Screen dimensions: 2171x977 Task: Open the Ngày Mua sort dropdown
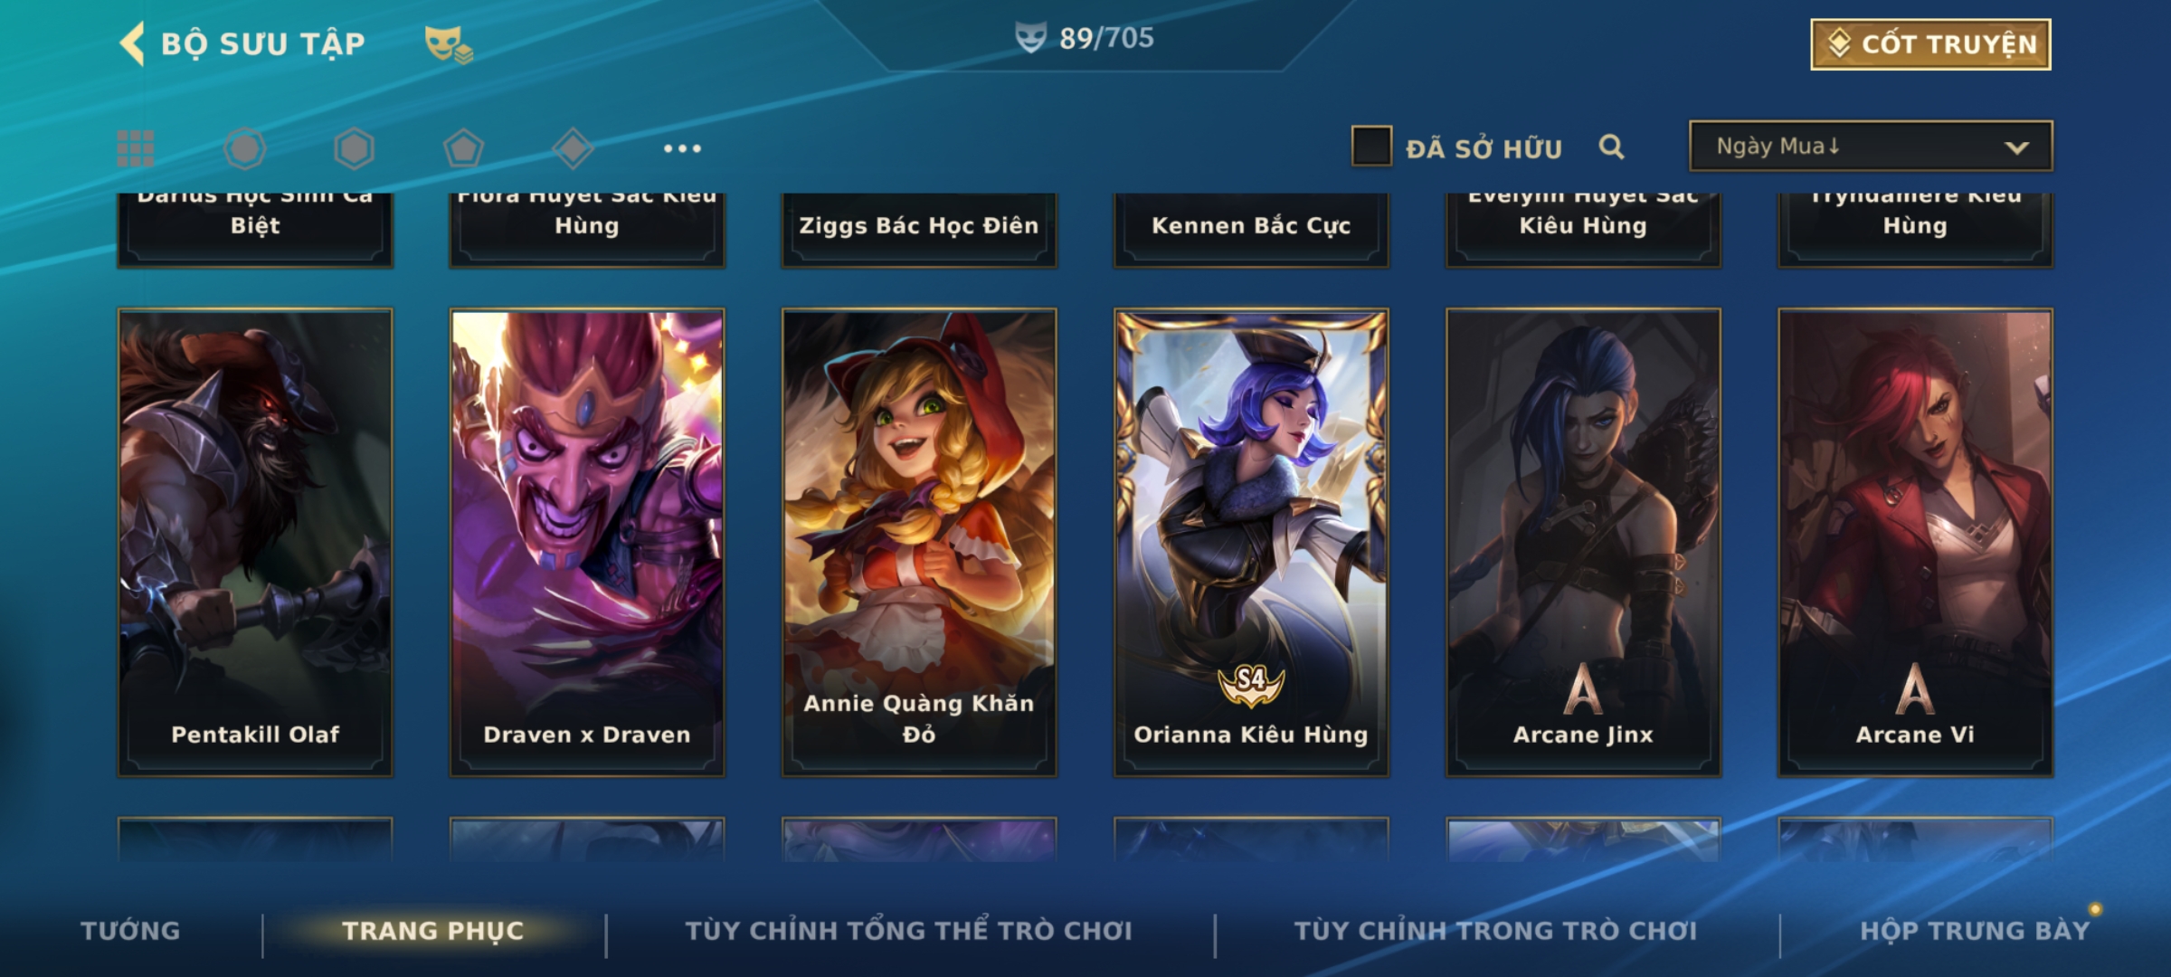coord(1871,146)
